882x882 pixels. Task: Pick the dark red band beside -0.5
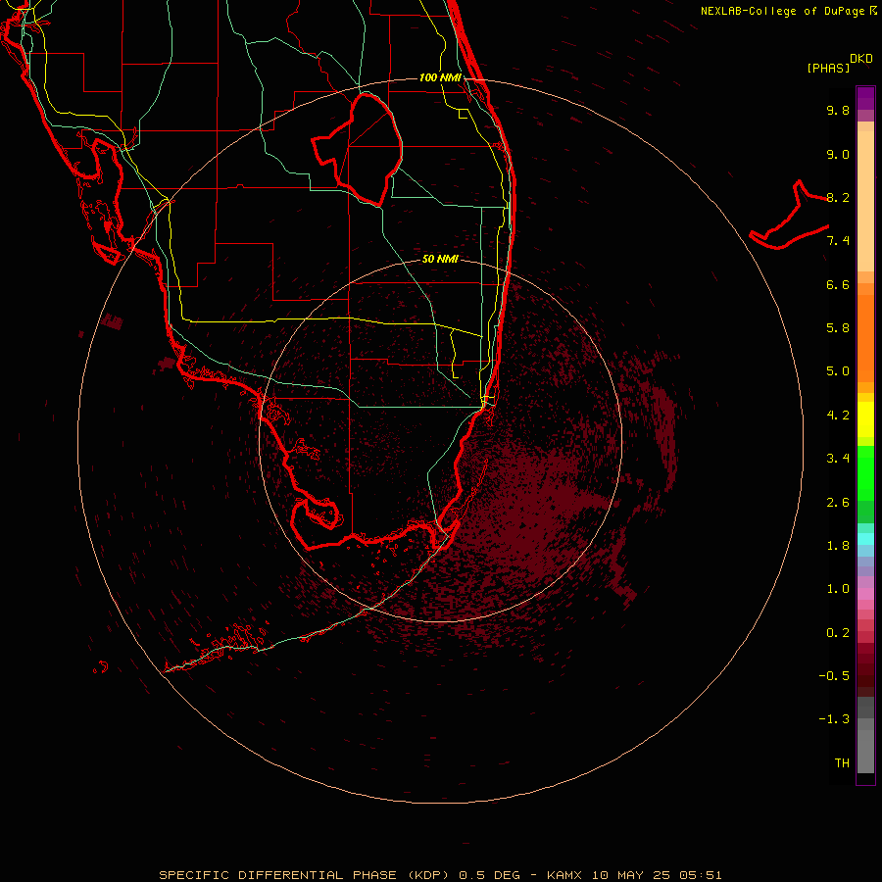click(865, 675)
